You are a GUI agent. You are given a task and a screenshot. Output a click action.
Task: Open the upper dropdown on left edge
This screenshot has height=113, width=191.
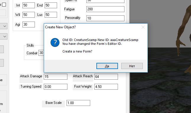[4, 26]
